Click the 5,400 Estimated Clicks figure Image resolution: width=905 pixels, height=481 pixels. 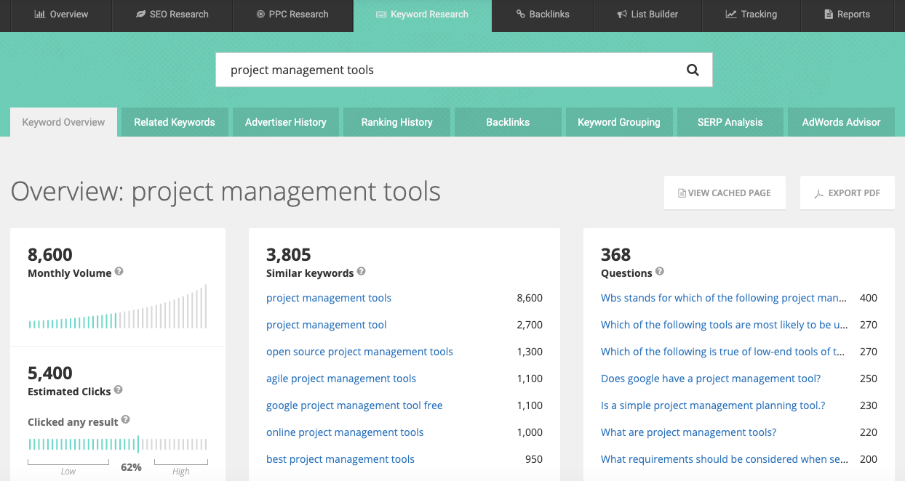pos(50,373)
